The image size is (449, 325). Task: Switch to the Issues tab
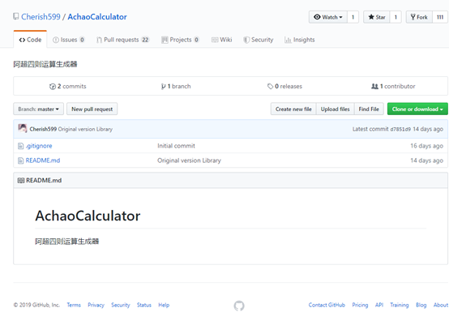pyautogui.click(x=69, y=40)
